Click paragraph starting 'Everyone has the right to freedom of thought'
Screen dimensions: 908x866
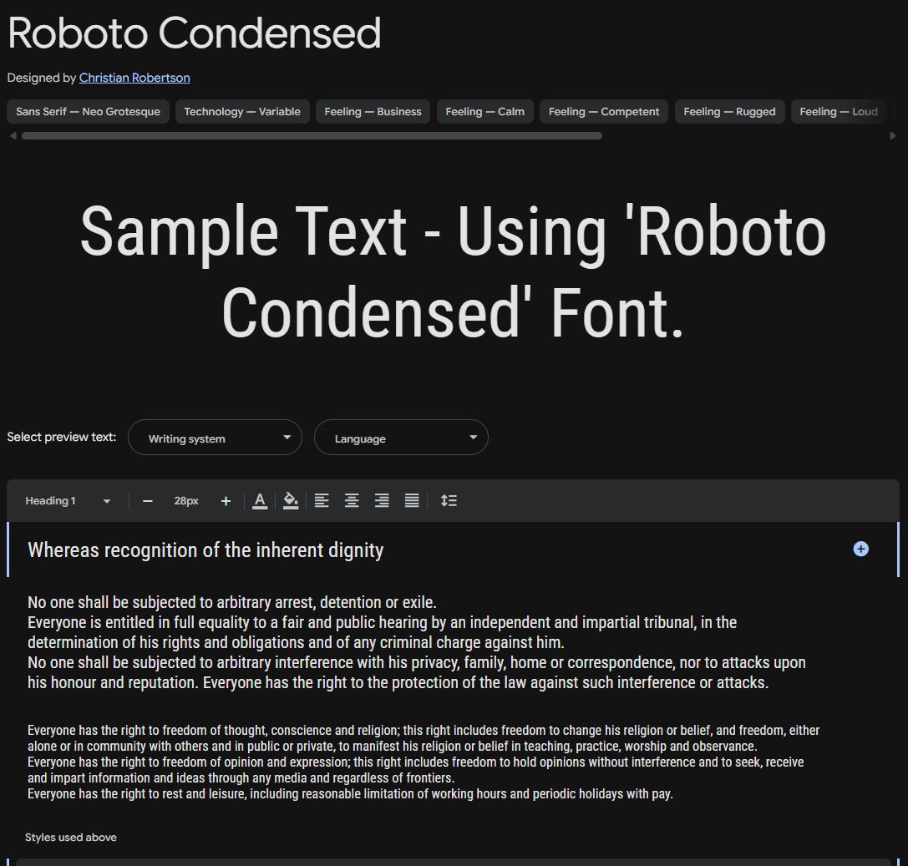pos(424,762)
